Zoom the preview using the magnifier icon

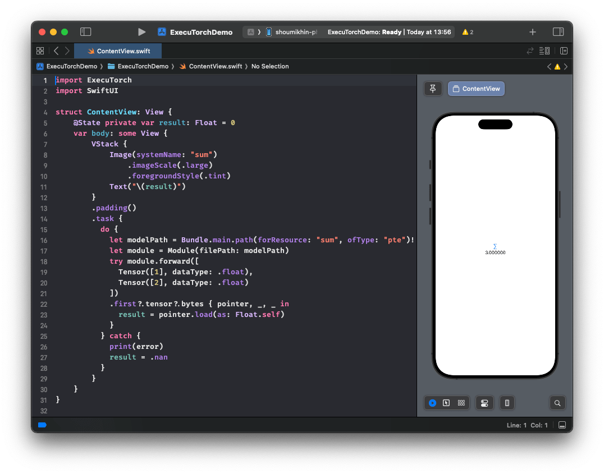tap(557, 403)
